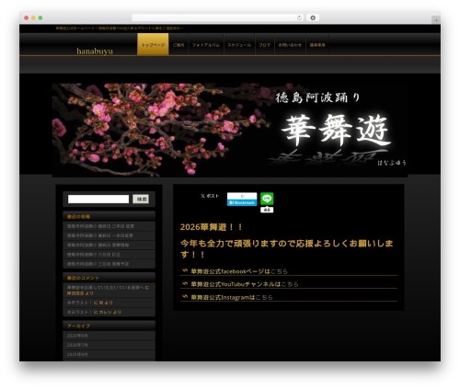Click the green LINE share icon

point(267,199)
